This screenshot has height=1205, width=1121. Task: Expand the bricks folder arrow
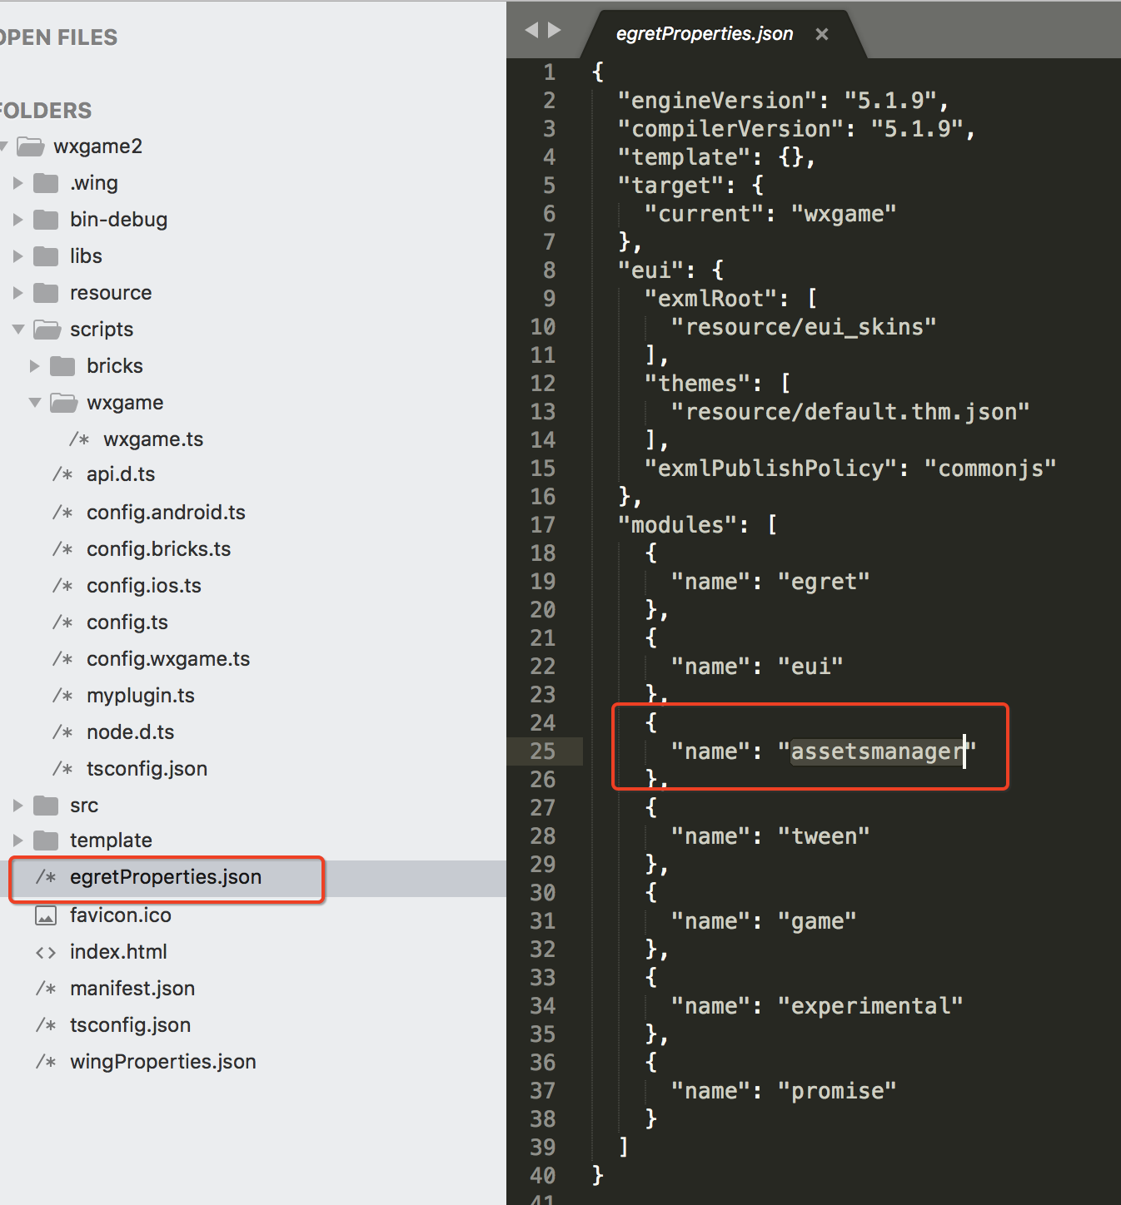[34, 366]
